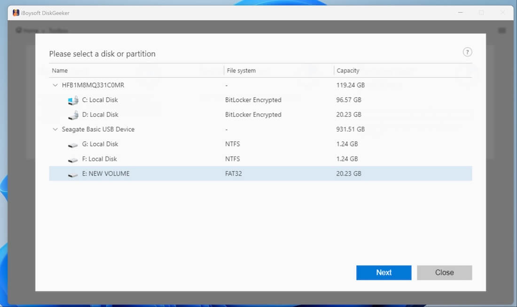The height and width of the screenshot is (307, 517).
Task: Select the D: Local Disk partition
Action: click(260, 114)
